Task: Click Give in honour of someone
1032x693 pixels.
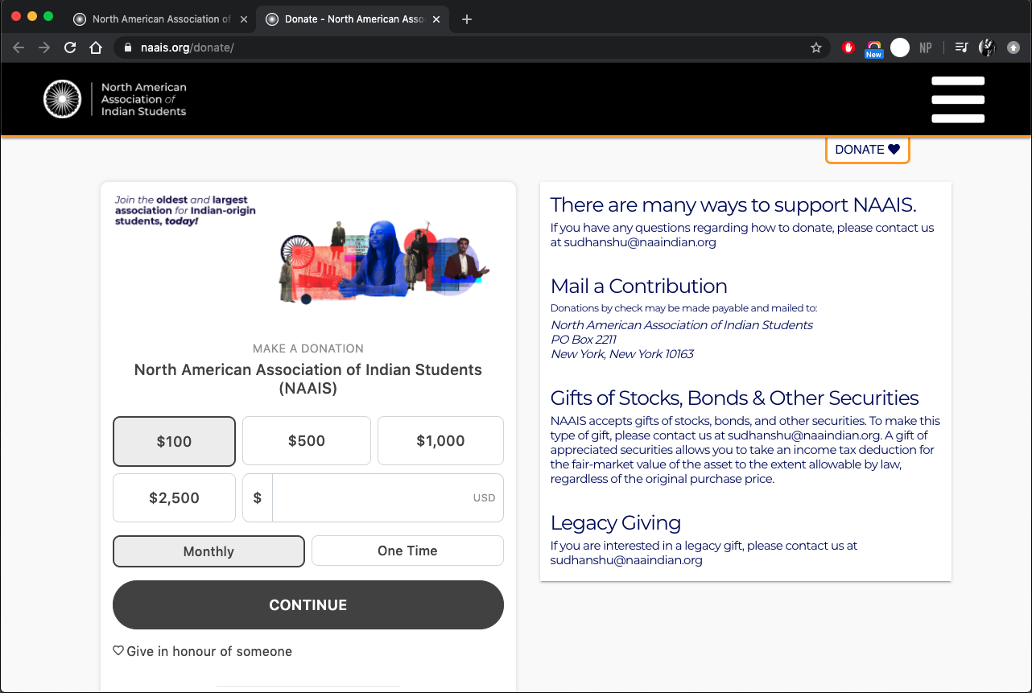Action: pyautogui.click(x=203, y=651)
